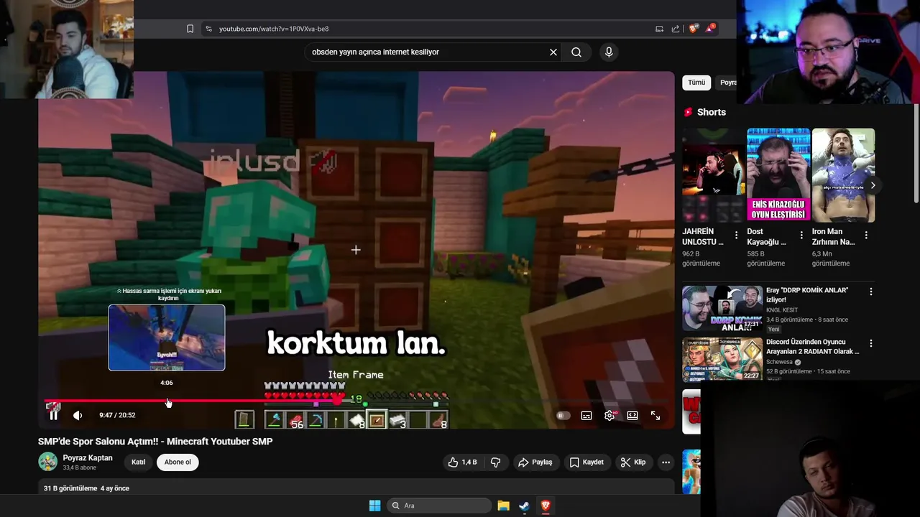Click the Paylaş share button
920x517 pixels.
coord(535,462)
